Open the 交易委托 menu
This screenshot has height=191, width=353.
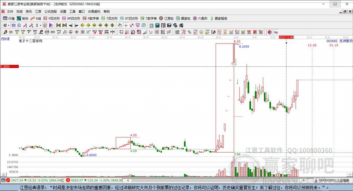(x=94, y=11)
